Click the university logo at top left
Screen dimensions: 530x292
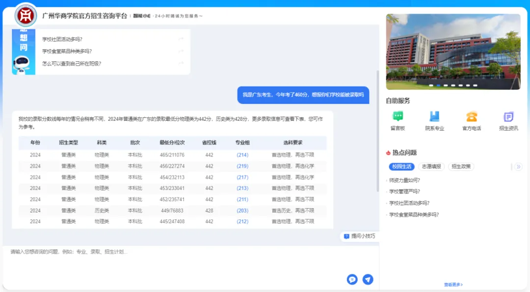[x=25, y=15]
